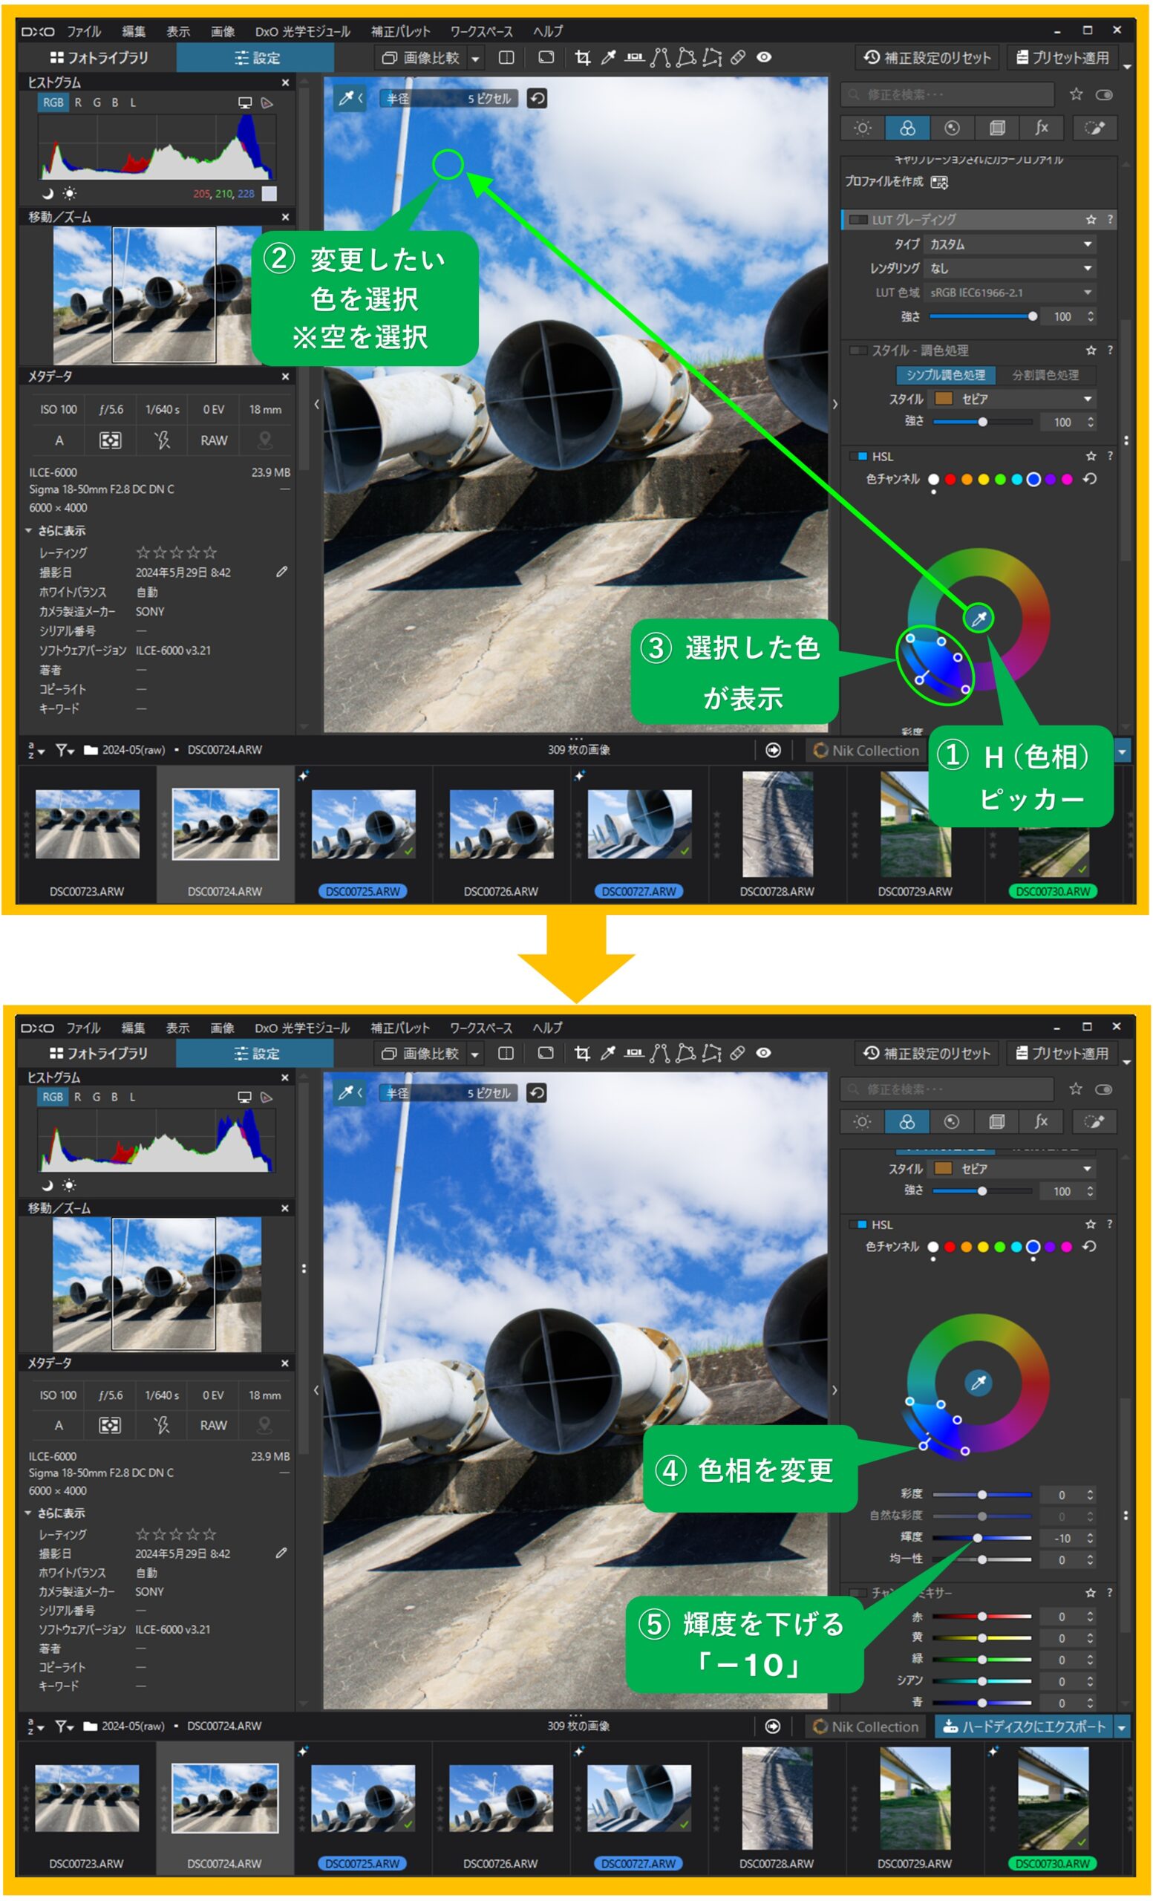Open Light palette sun tab in top window

[863, 128]
